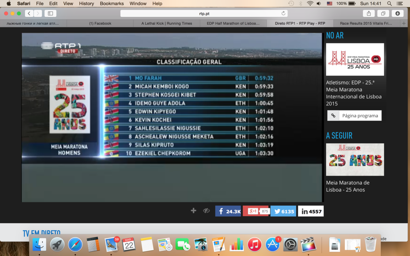Open Numbers from the Dock
This screenshot has height=256, width=410.
pyautogui.click(x=237, y=245)
